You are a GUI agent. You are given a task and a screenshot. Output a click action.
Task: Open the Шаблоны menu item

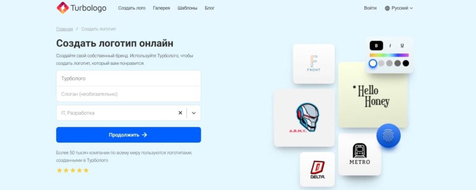187,8
